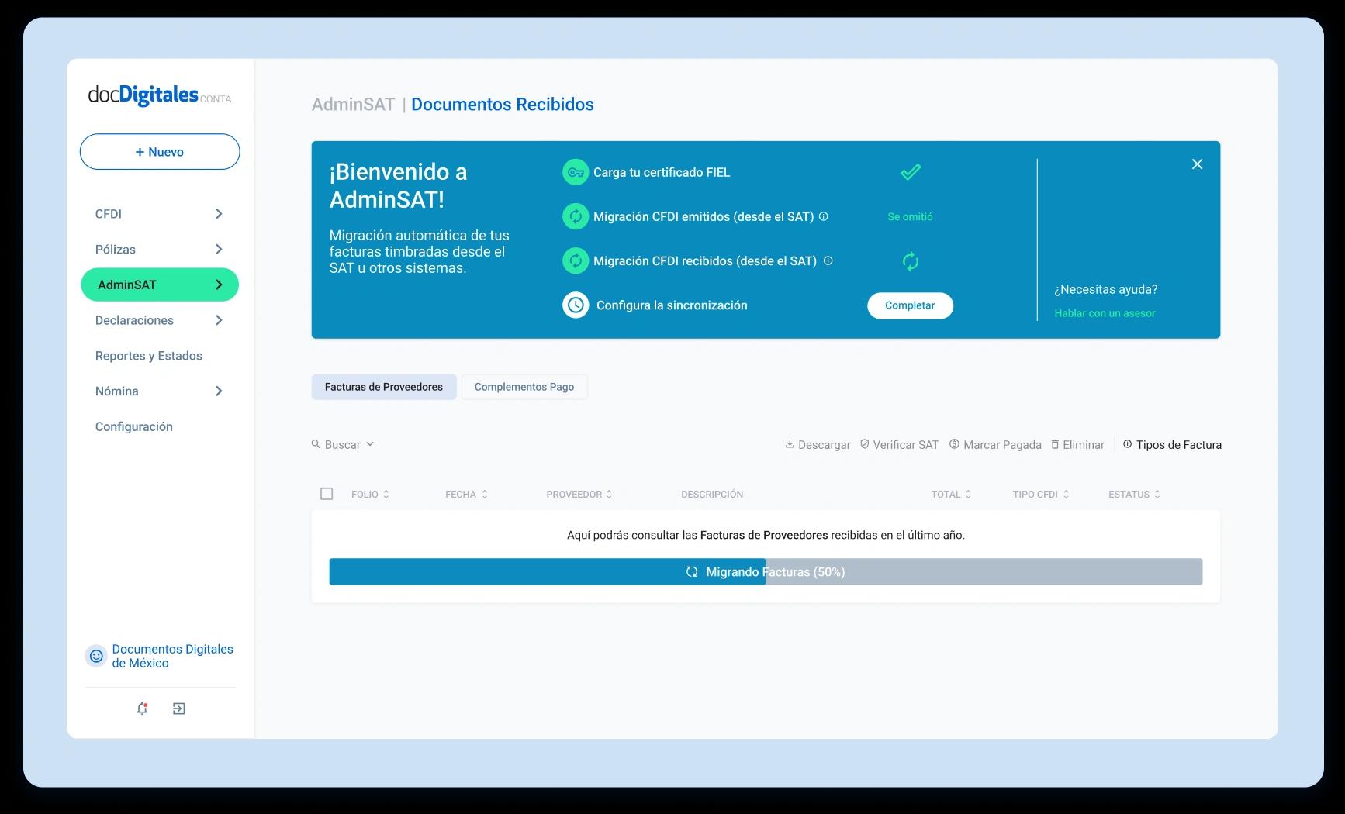This screenshot has height=814, width=1345.
Task: Switch to Facturas de Proveedores tab
Action: 384,387
